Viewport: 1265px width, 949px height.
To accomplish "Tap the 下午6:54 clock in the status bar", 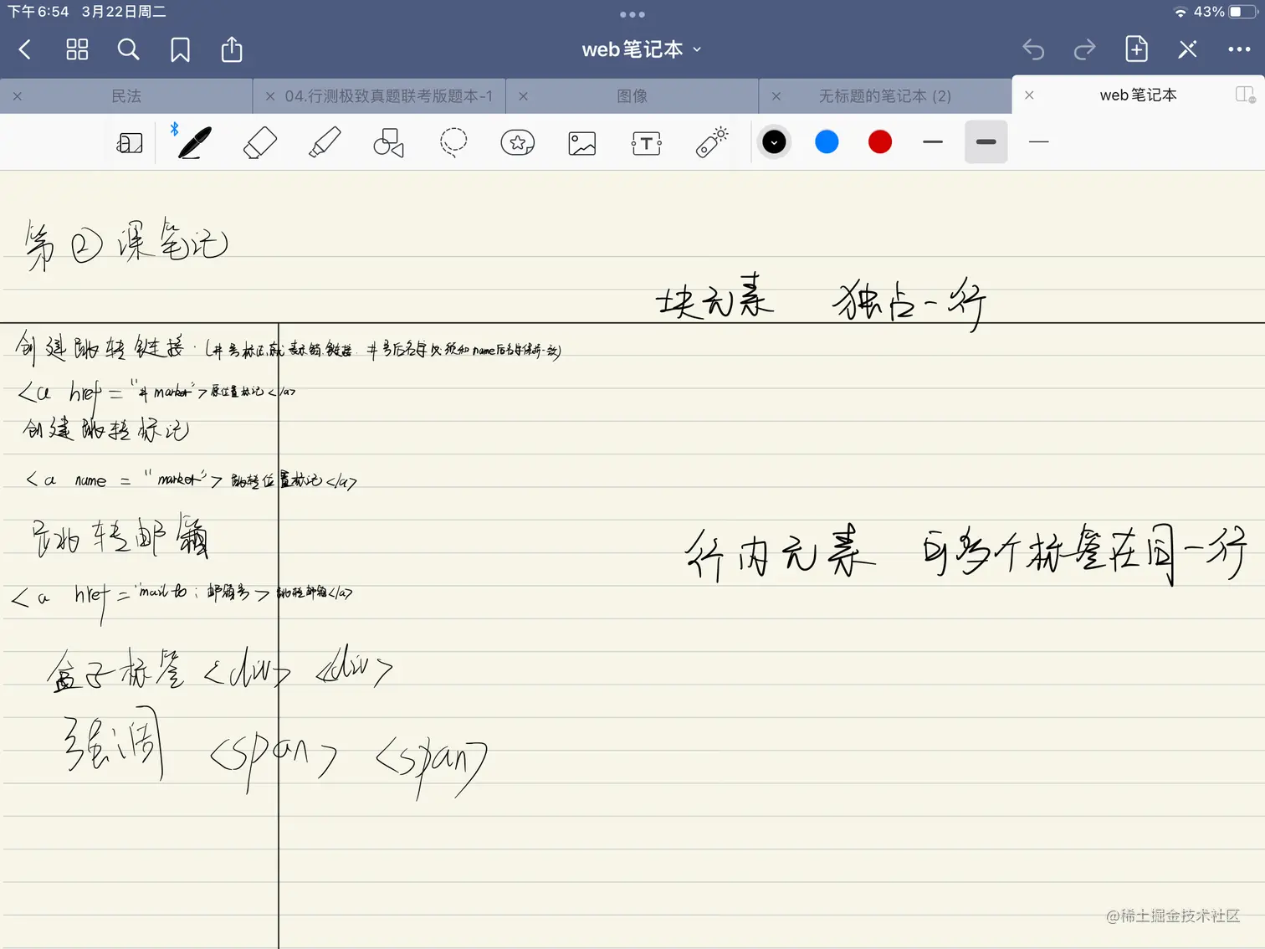I will pos(38,12).
